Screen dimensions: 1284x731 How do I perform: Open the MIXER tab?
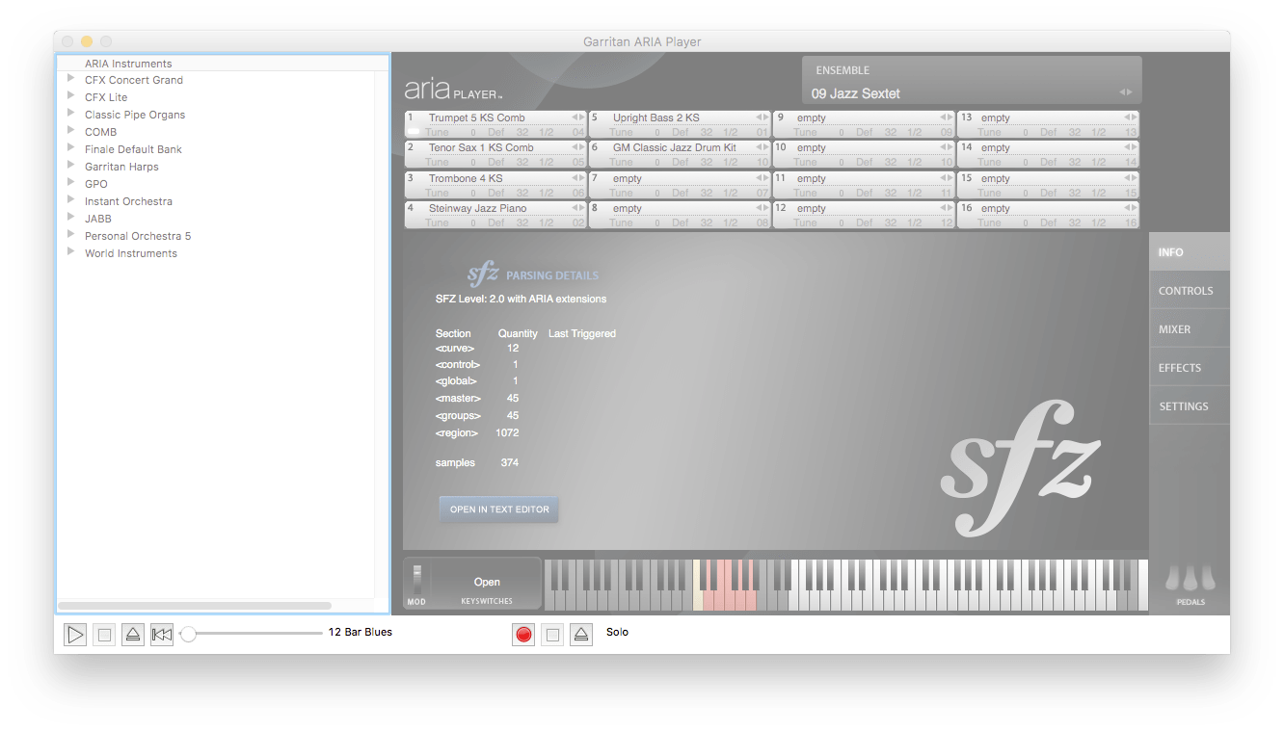coord(1190,328)
